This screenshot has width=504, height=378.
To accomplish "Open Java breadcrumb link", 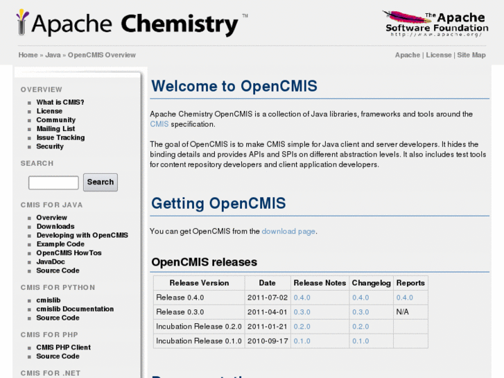I will pyautogui.click(x=53, y=55).
